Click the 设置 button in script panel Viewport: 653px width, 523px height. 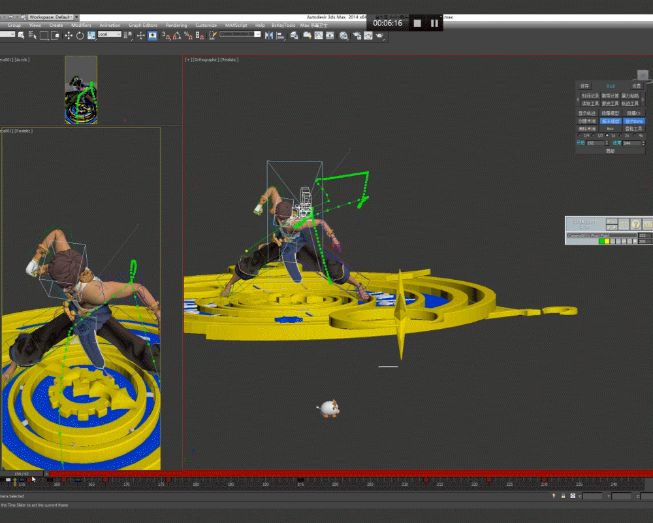coord(636,86)
